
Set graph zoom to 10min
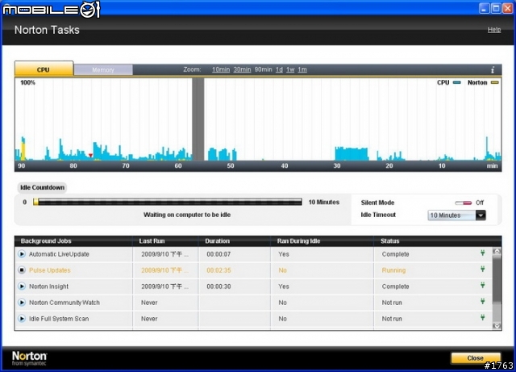[221, 69]
